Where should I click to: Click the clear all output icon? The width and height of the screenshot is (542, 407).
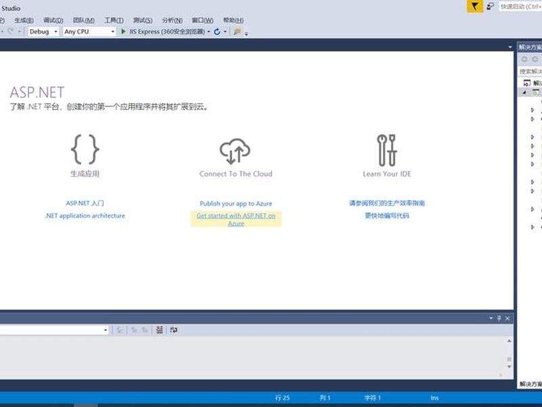pyautogui.click(x=159, y=330)
